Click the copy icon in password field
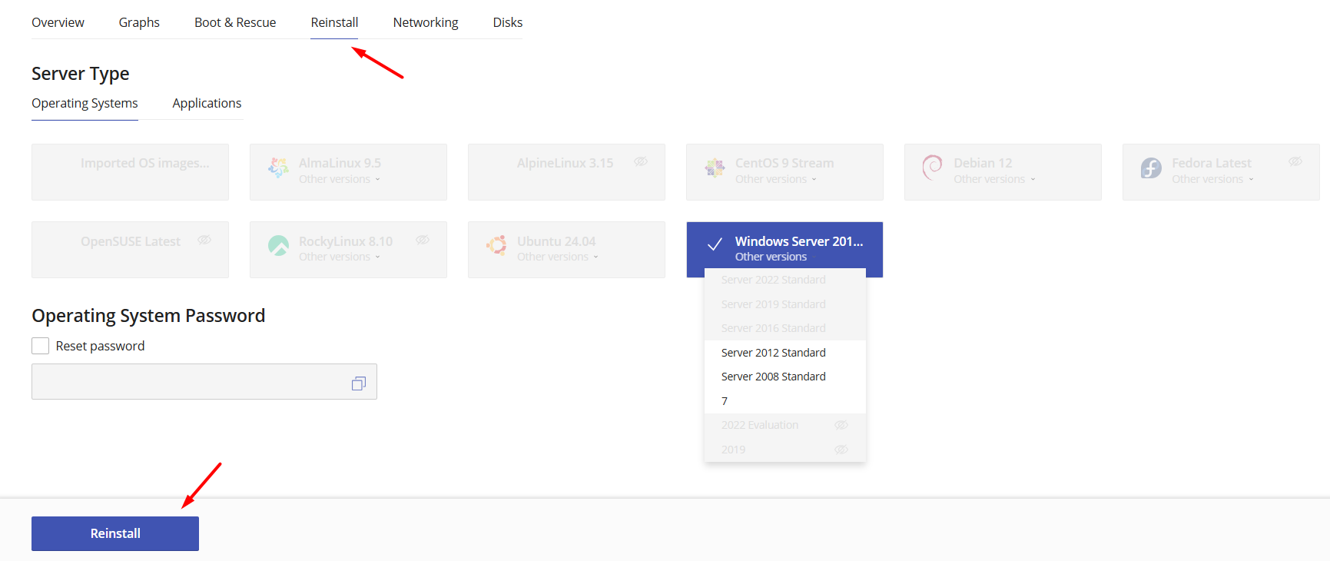Screen dimensions: 1330x561 coord(358,383)
